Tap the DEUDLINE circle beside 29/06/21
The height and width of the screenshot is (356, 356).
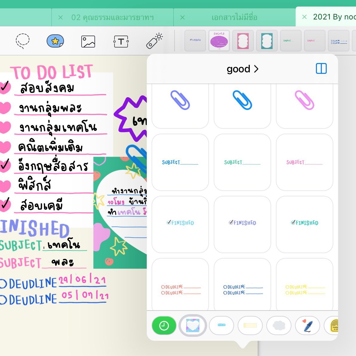coord(3,284)
